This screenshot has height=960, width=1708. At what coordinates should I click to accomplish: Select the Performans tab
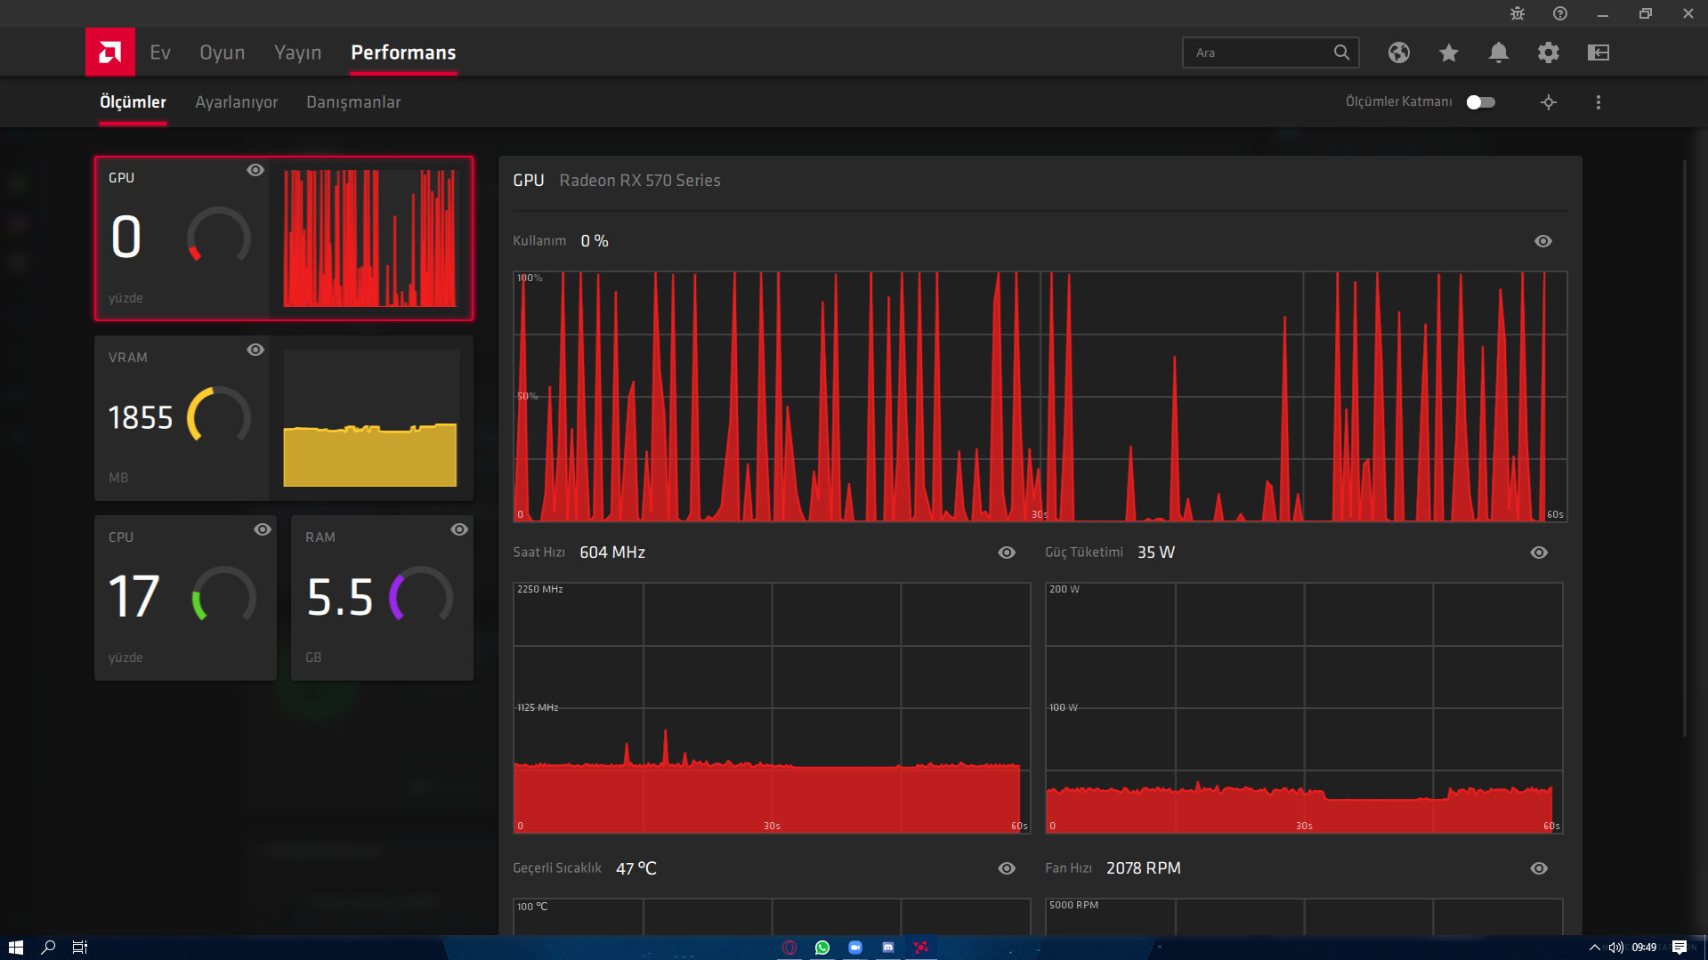pos(403,52)
